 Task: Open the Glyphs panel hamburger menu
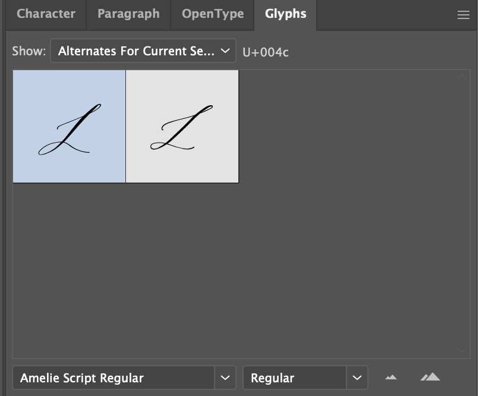(463, 15)
